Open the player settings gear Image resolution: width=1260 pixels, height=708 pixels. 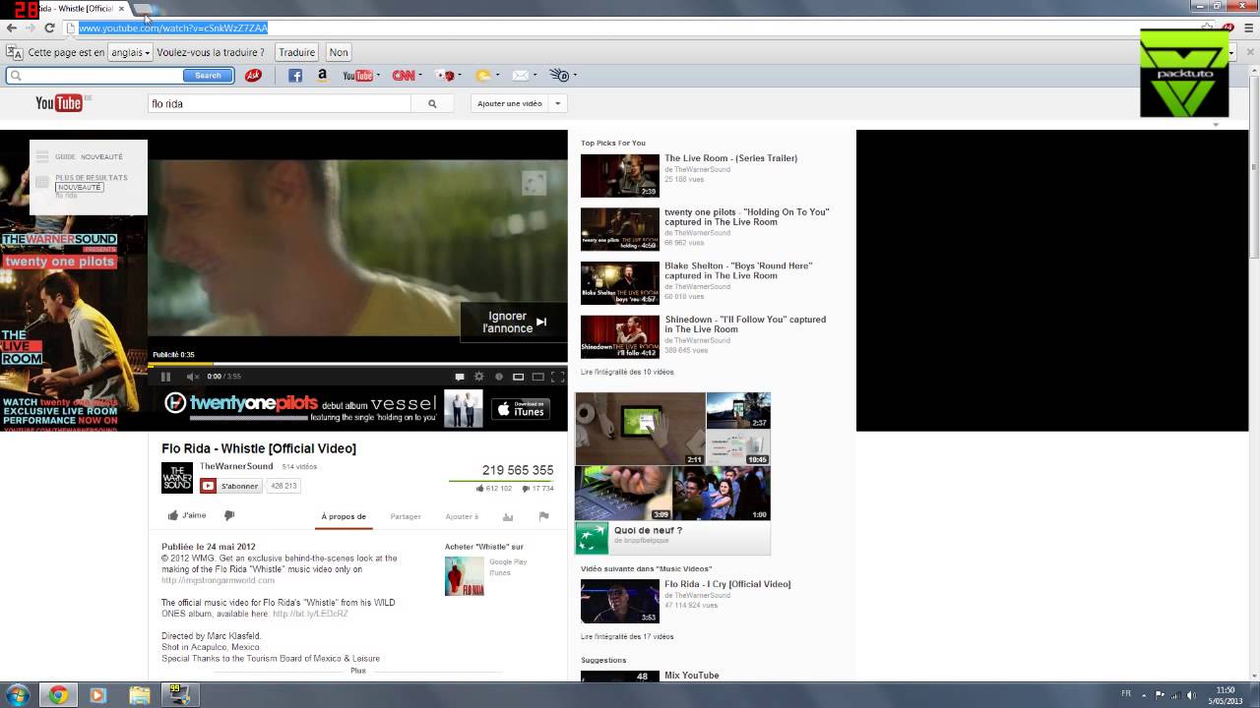[x=479, y=377]
